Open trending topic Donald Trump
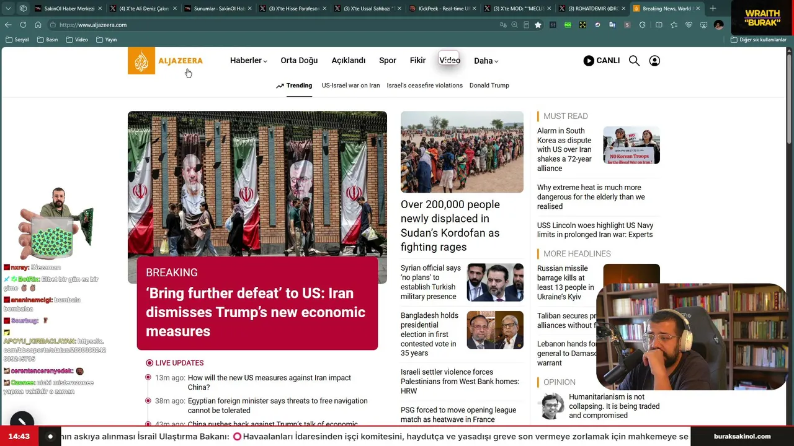Image resolution: width=794 pixels, height=446 pixels. click(x=489, y=85)
